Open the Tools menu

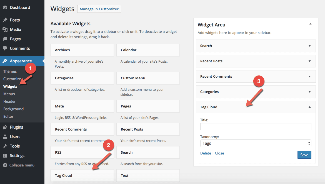15,146
